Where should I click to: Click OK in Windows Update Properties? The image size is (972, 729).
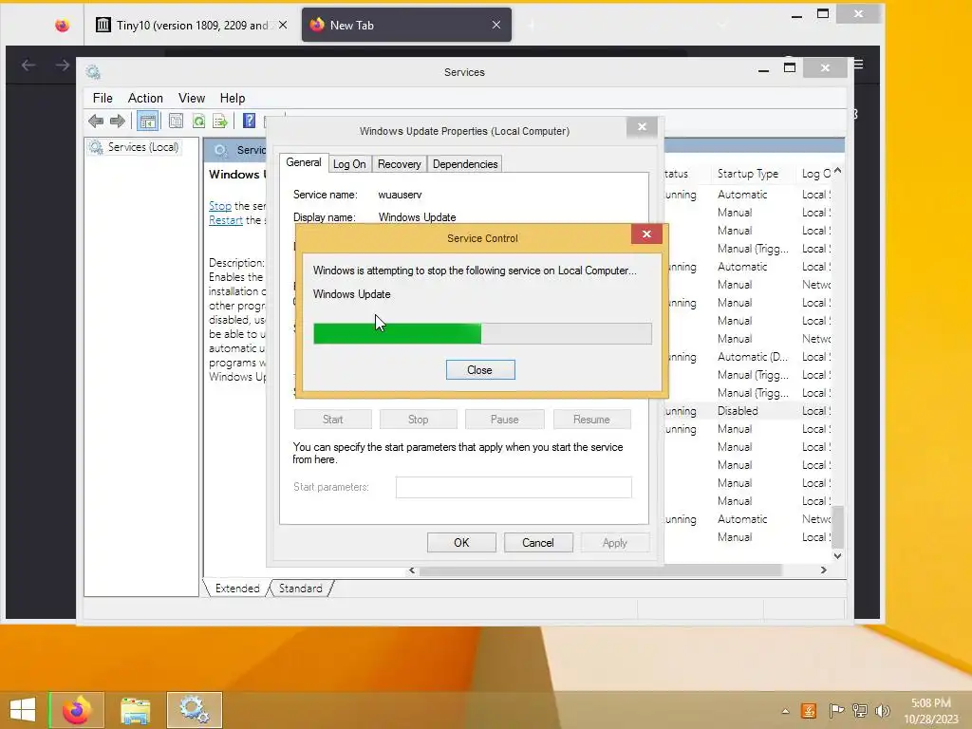pos(462,543)
